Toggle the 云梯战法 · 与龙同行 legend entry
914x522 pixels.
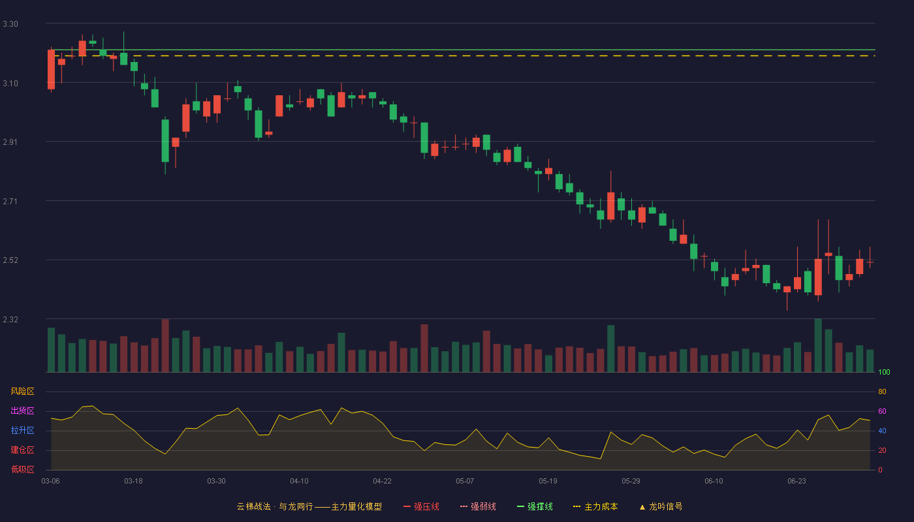(309, 506)
